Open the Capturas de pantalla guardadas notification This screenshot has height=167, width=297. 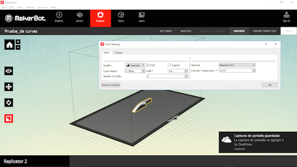[x=258, y=142]
